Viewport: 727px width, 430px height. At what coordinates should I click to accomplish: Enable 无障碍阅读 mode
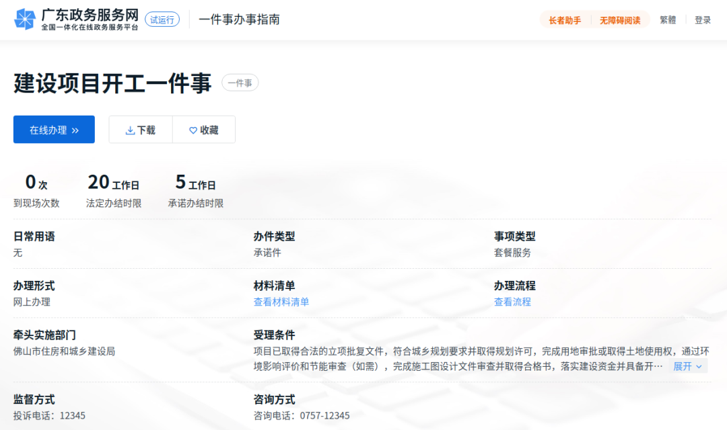pos(620,20)
